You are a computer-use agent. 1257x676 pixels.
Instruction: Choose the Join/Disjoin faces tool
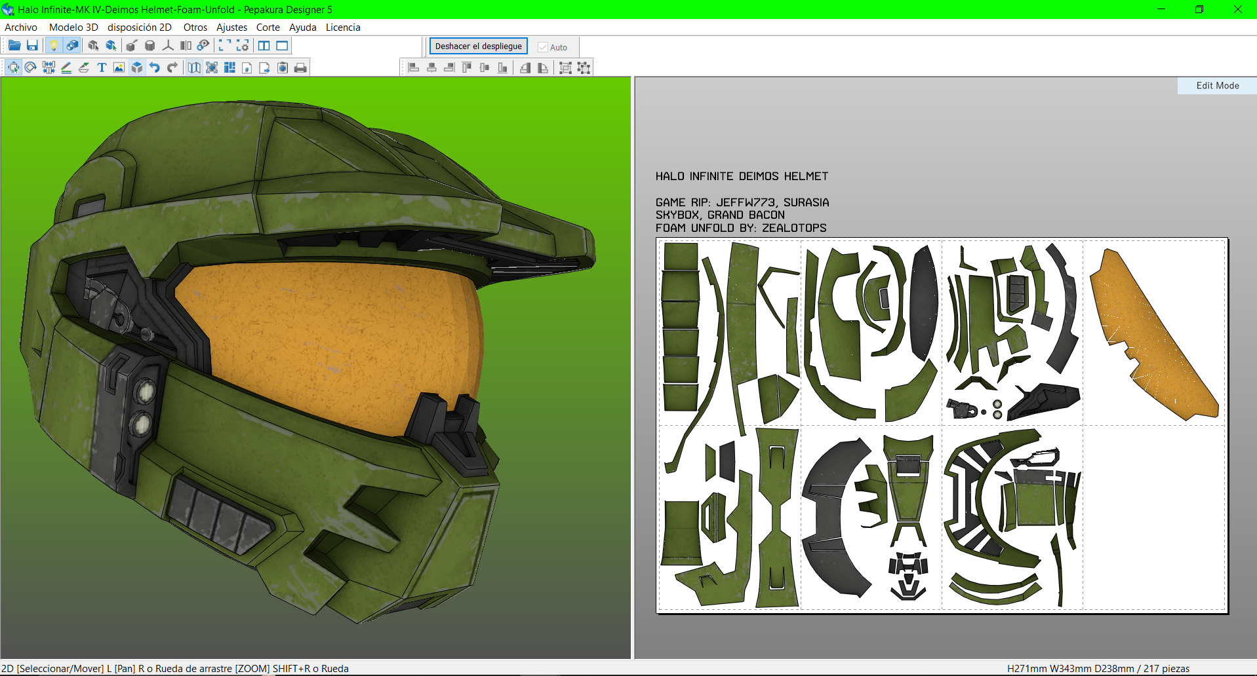(49, 67)
